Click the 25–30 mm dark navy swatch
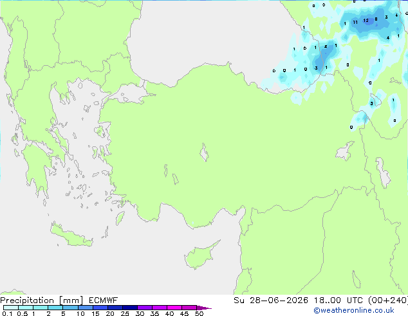 tap(130, 308)
